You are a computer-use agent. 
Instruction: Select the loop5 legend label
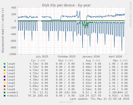pos(11,80)
